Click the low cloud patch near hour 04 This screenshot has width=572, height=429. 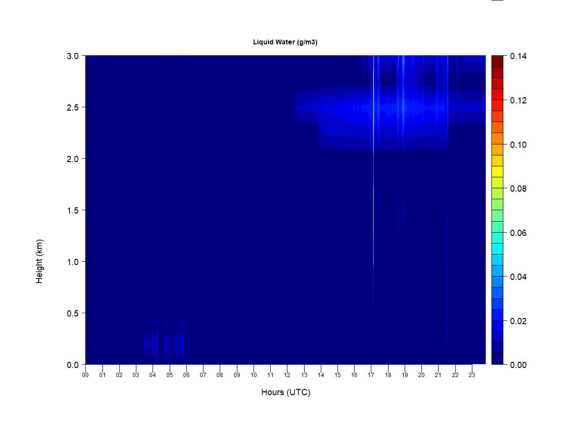163,341
